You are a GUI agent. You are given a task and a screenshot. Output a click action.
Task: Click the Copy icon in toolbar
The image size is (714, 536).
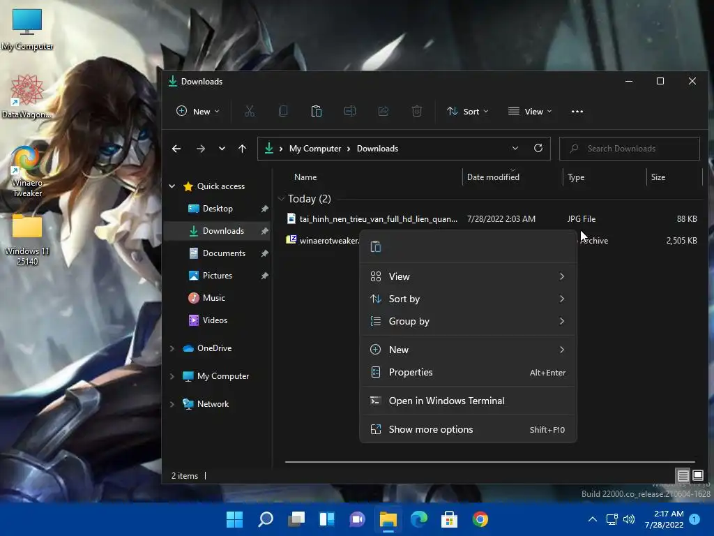click(x=283, y=111)
